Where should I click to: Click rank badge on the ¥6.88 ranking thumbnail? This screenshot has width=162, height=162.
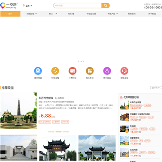pos(127,108)
